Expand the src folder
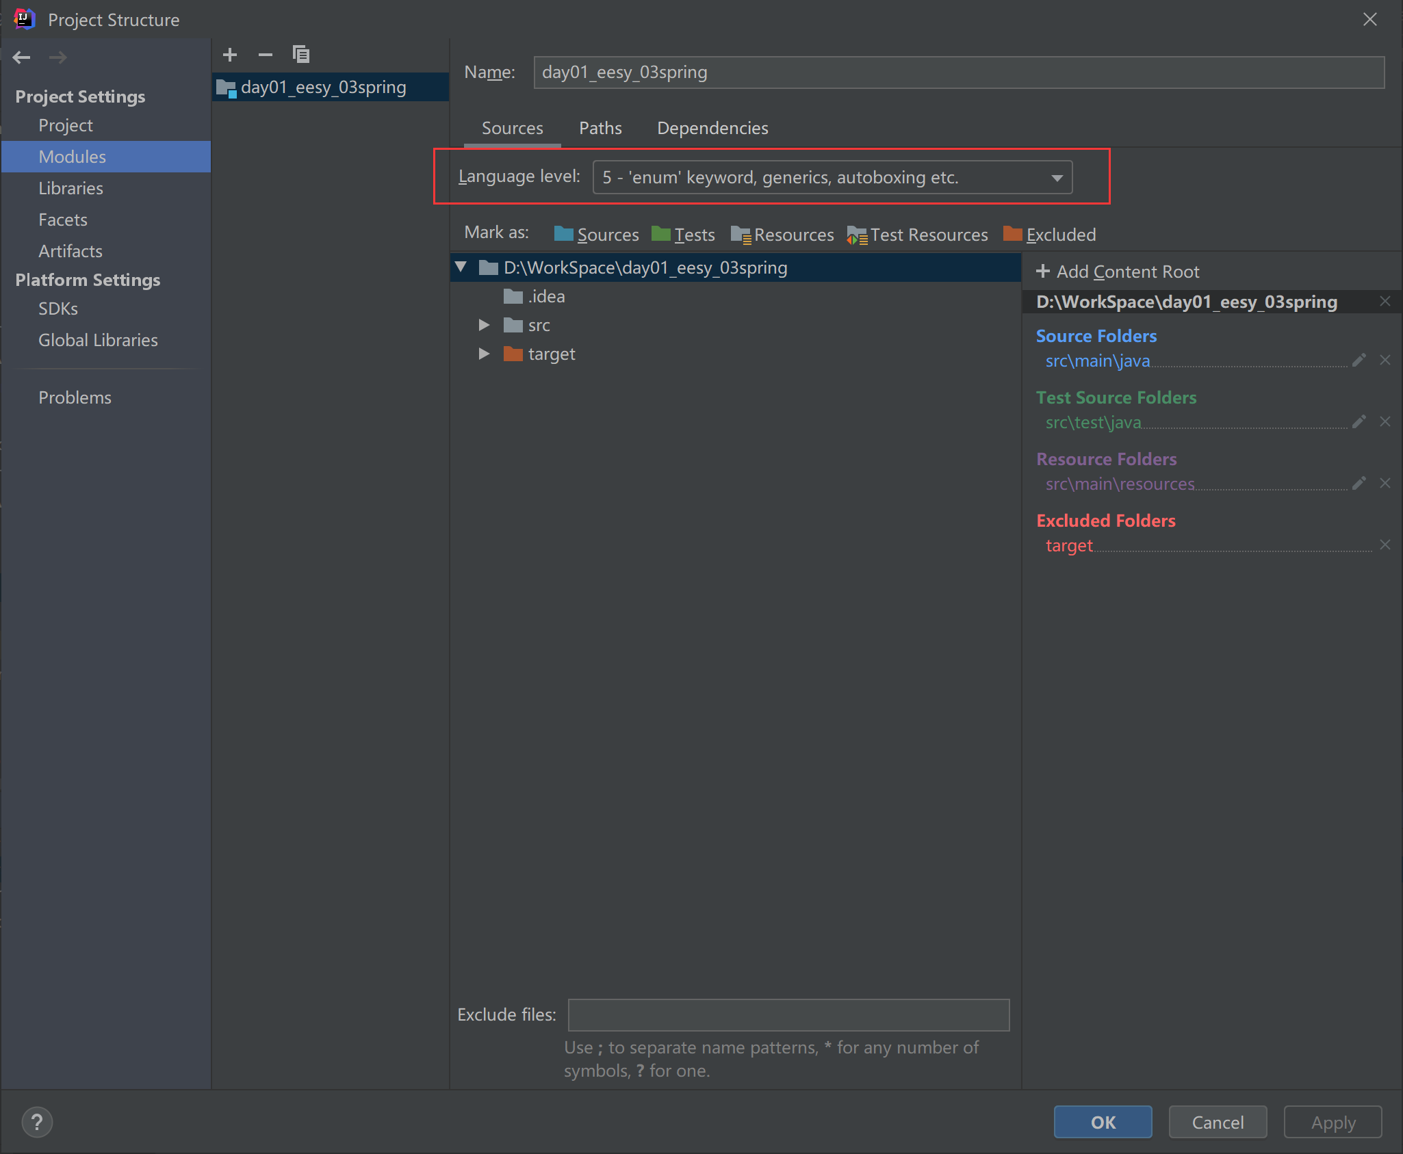The image size is (1403, 1154). [x=485, y=325]
